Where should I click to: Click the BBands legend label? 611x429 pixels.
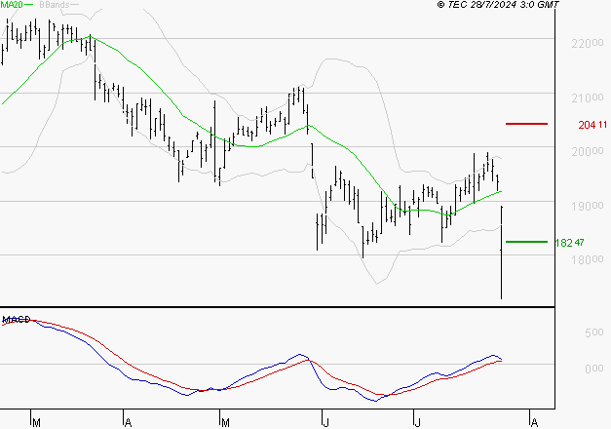tap(55, 4)
